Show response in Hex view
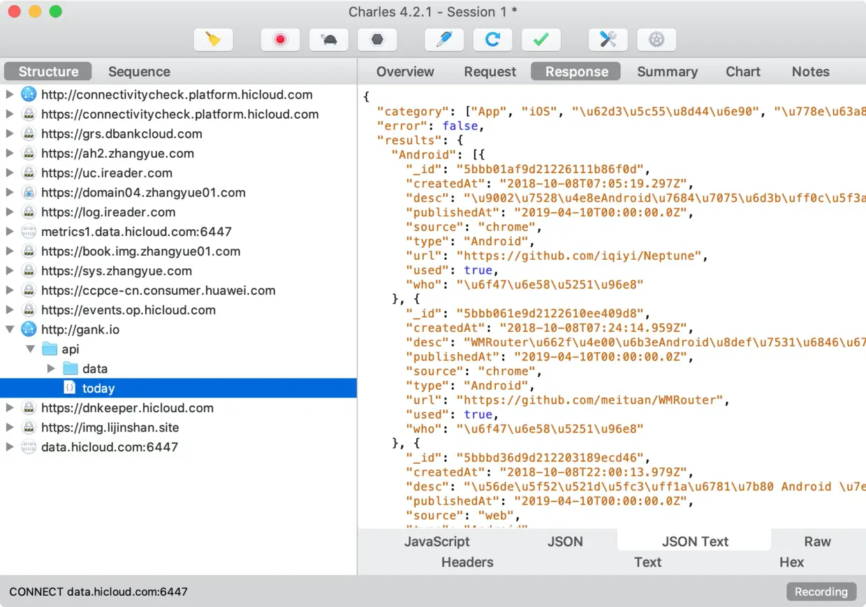Image resolution: width=866 pixels, height=607 pixels. click(791, 562)
